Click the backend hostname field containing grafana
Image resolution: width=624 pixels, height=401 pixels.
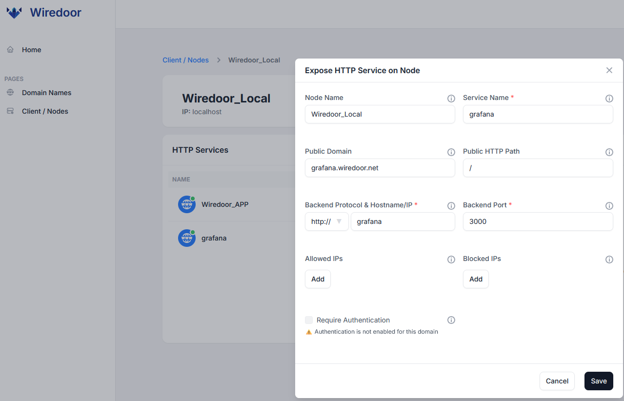click(x=403, y=221)
